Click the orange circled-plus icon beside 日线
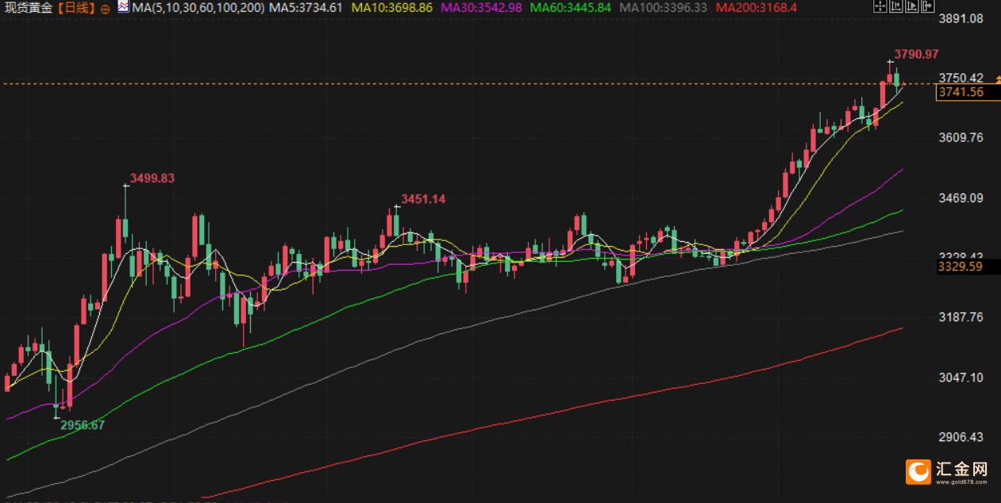This screenshot has width=1001, height=503. [x=106, y=9]
